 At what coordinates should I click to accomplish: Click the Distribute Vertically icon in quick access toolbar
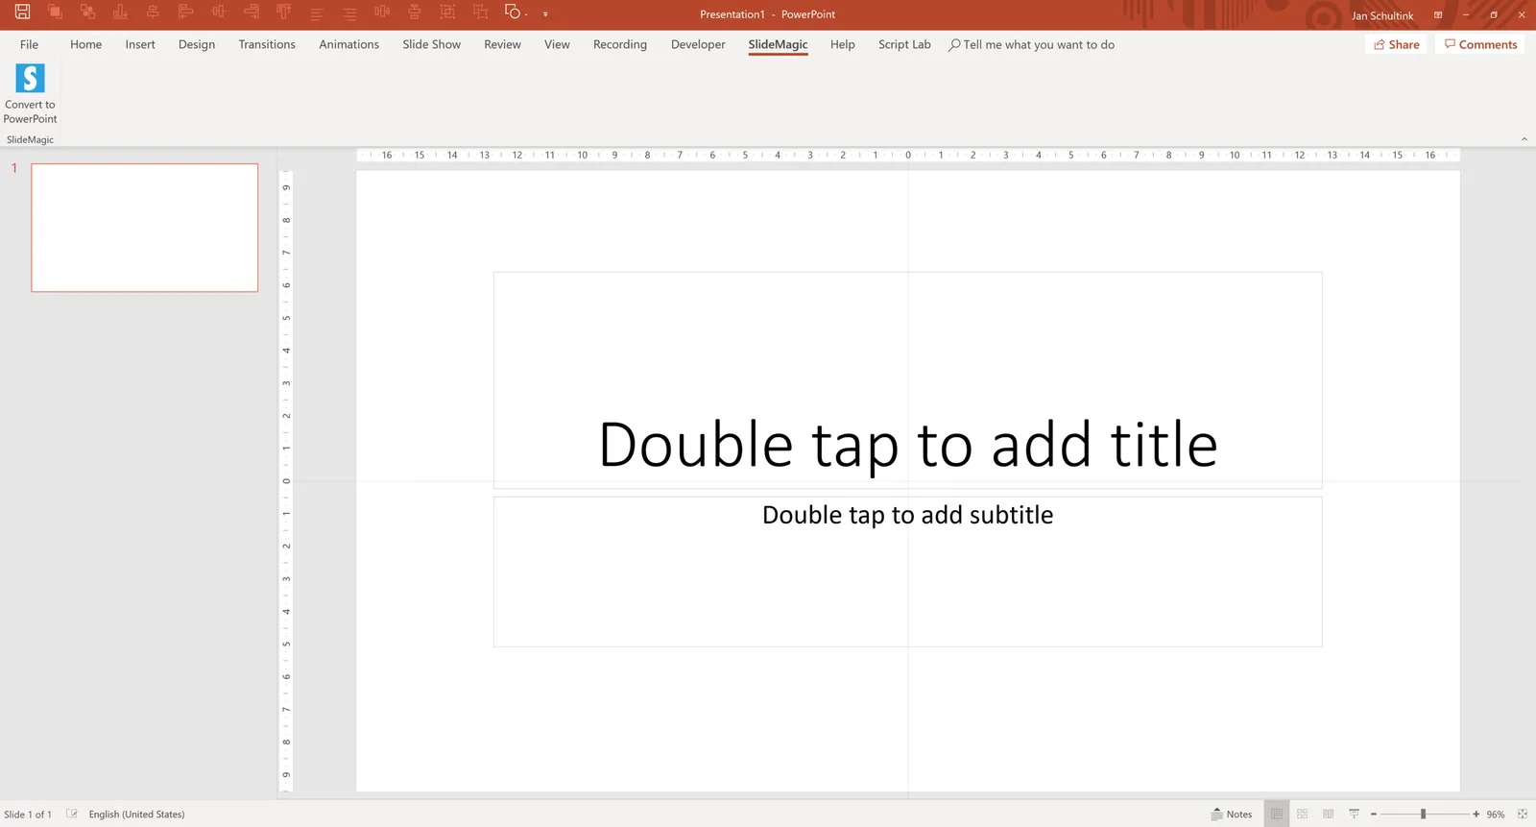tap(415, 12)
